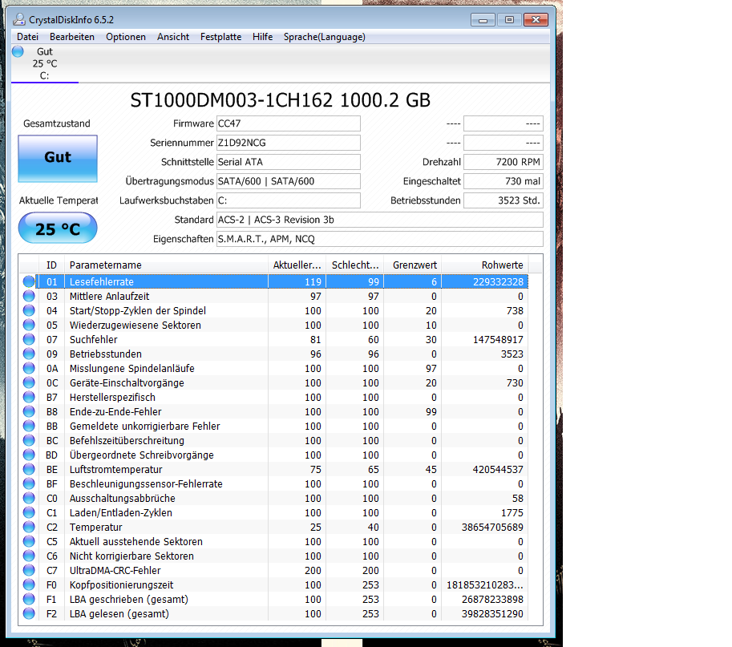Open the Optionen menu

[x=126, y=37]
